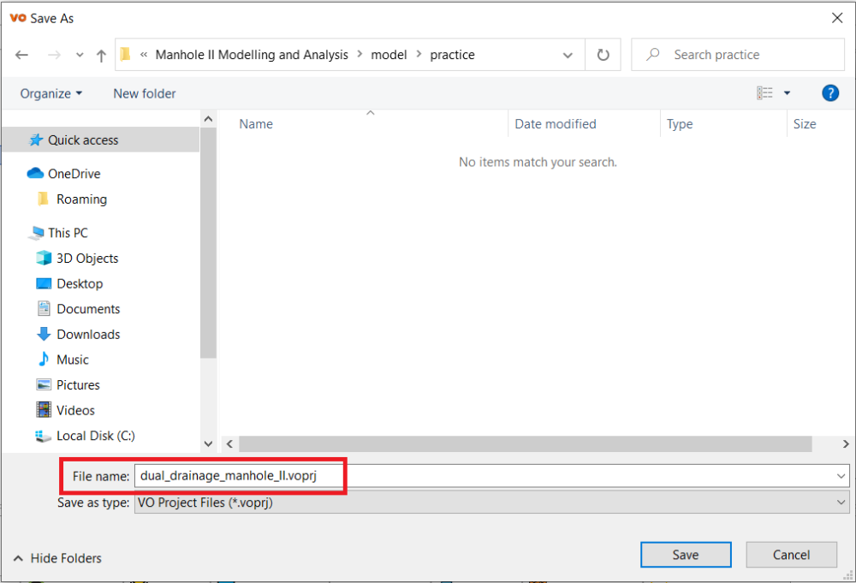Click the folder icon in address bar
856x583 pixels.
tap(126, 54)
